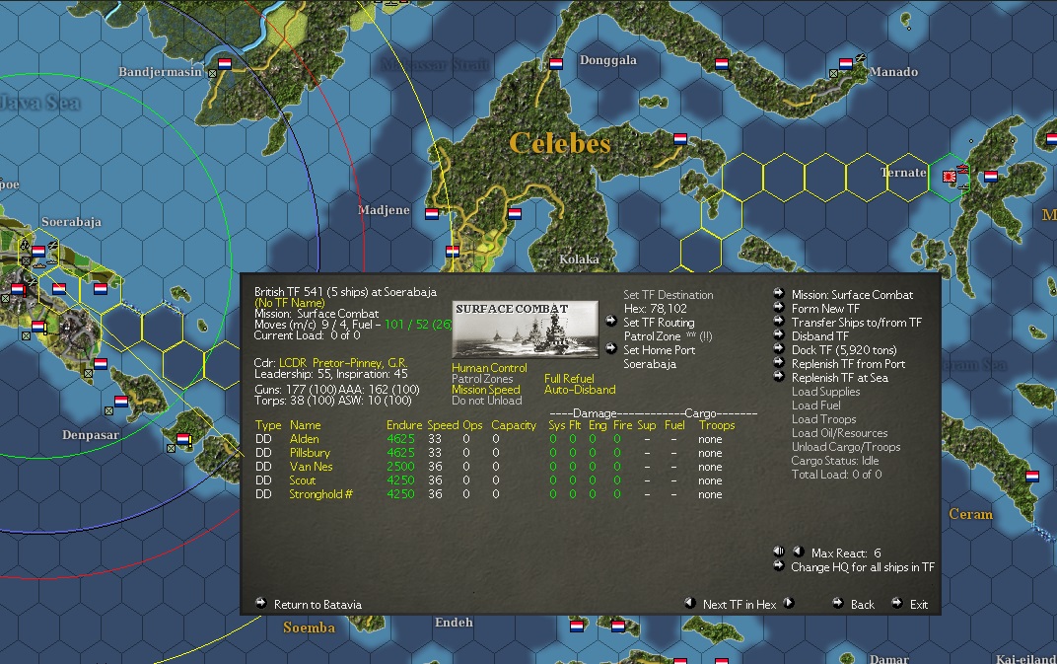
Task: Click the Exit arrow icon
Action: (896, 603)
